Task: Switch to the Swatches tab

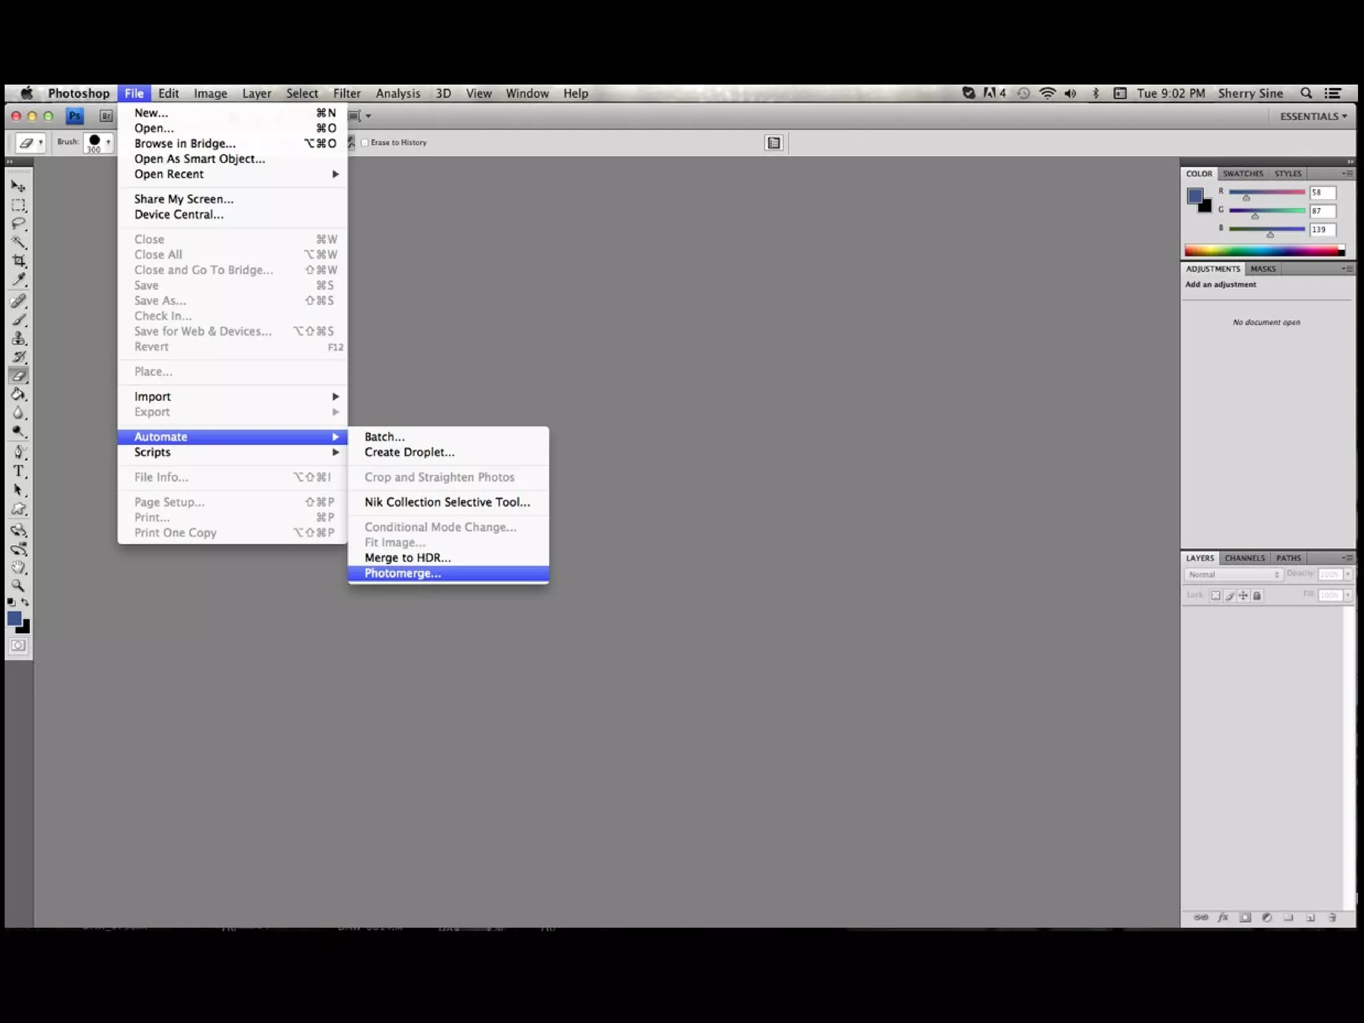Action: click(1242, 174)
